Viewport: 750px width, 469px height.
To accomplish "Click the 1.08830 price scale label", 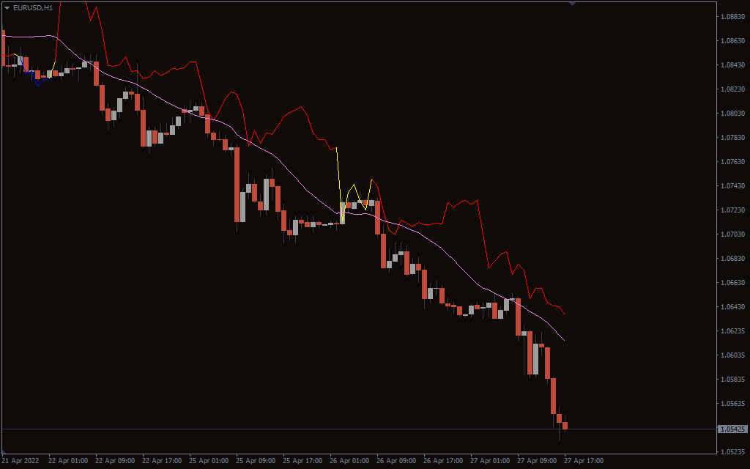I will point(732,16).
